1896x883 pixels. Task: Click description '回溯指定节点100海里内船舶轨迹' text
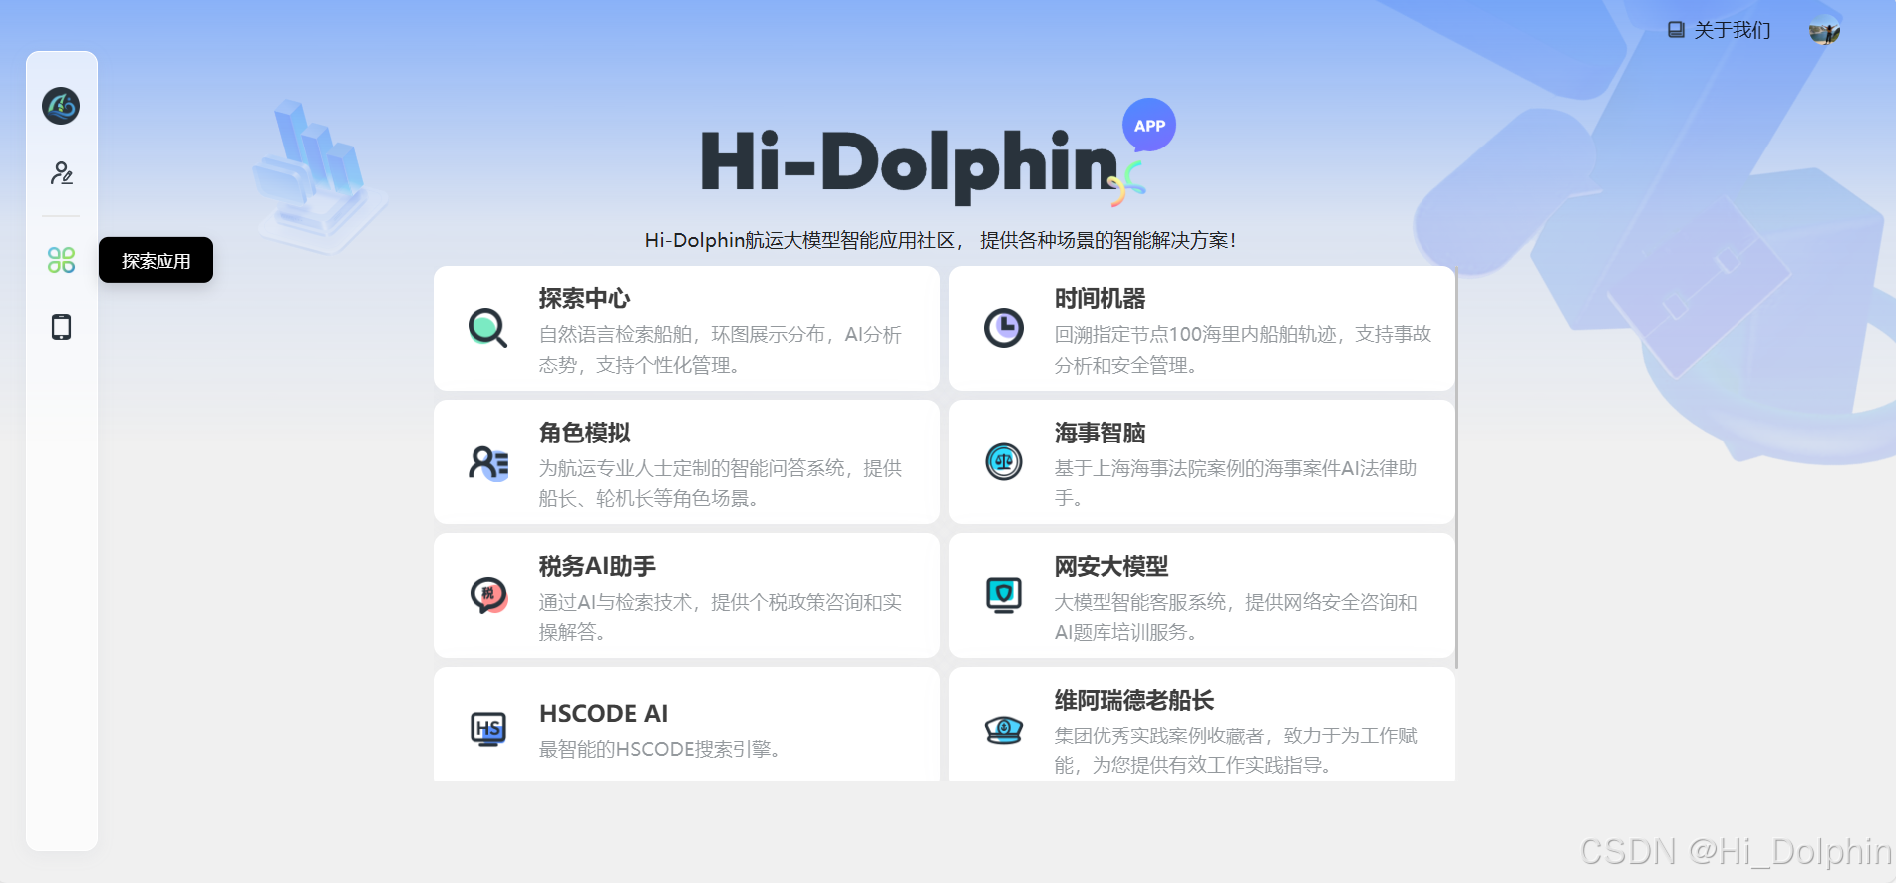click(x=1195, y=334)
